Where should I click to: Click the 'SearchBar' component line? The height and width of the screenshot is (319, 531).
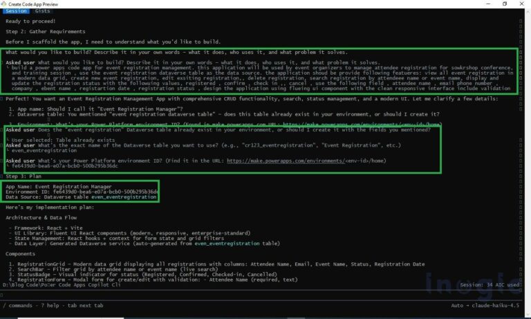113,269
